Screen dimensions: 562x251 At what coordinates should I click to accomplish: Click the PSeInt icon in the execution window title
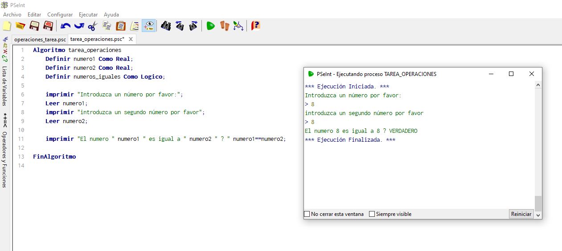point(311,74)
